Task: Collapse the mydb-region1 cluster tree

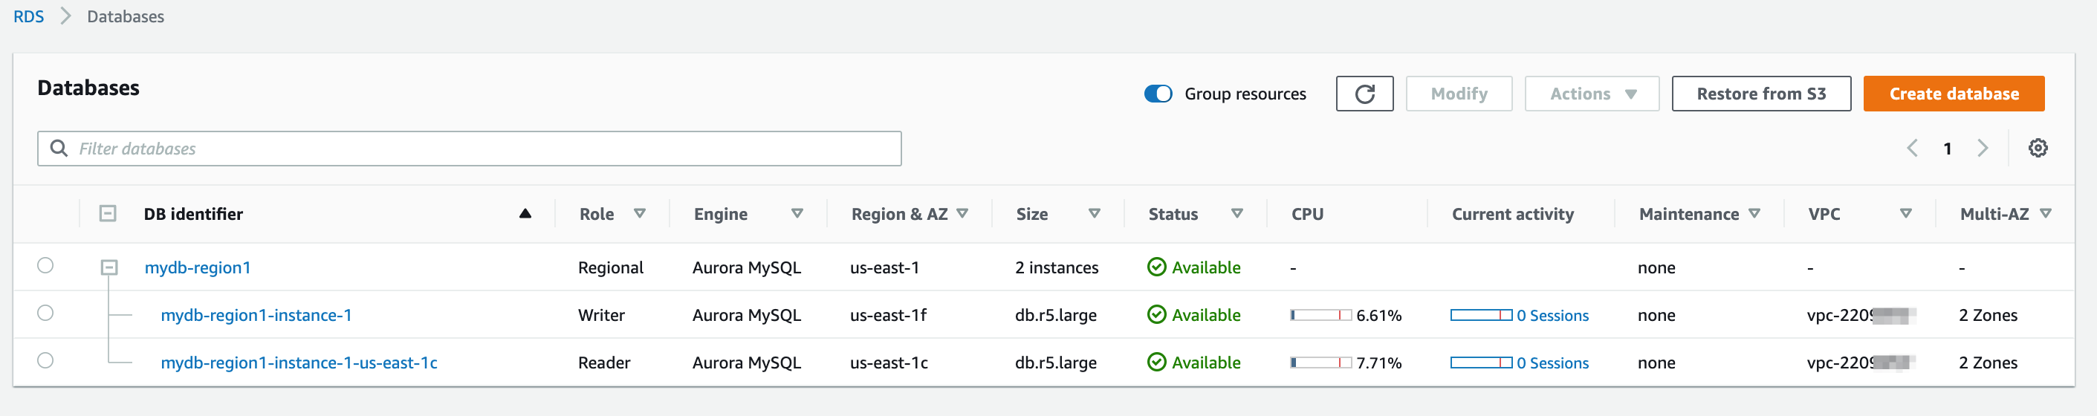Action: coord(109,268)
